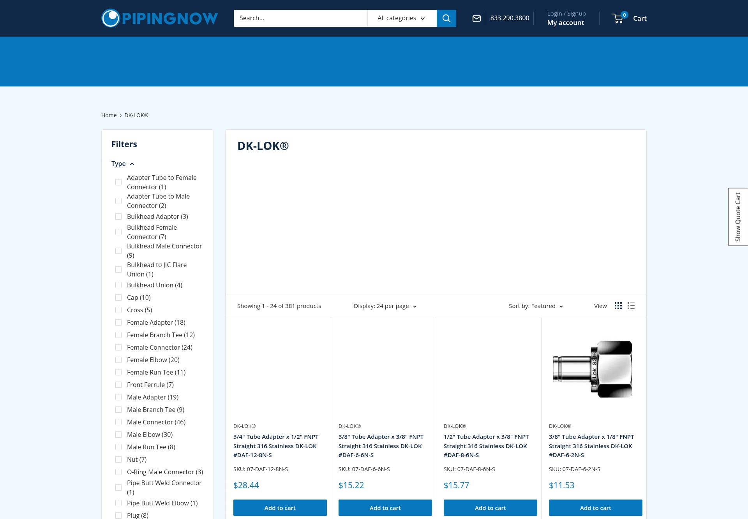Check Bulkhead Adapter filter
Screen dimensions: 748x519
(118, 216)
